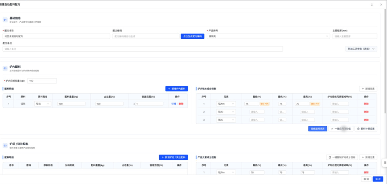Screen dimensions: 387x184
Task: Click 最低(%) field for 碳/C row
Action: tap(257, 120)
